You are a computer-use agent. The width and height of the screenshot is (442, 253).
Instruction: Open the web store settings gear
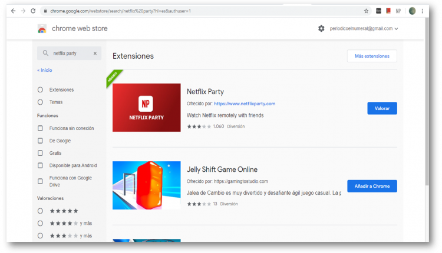[321, 28]
